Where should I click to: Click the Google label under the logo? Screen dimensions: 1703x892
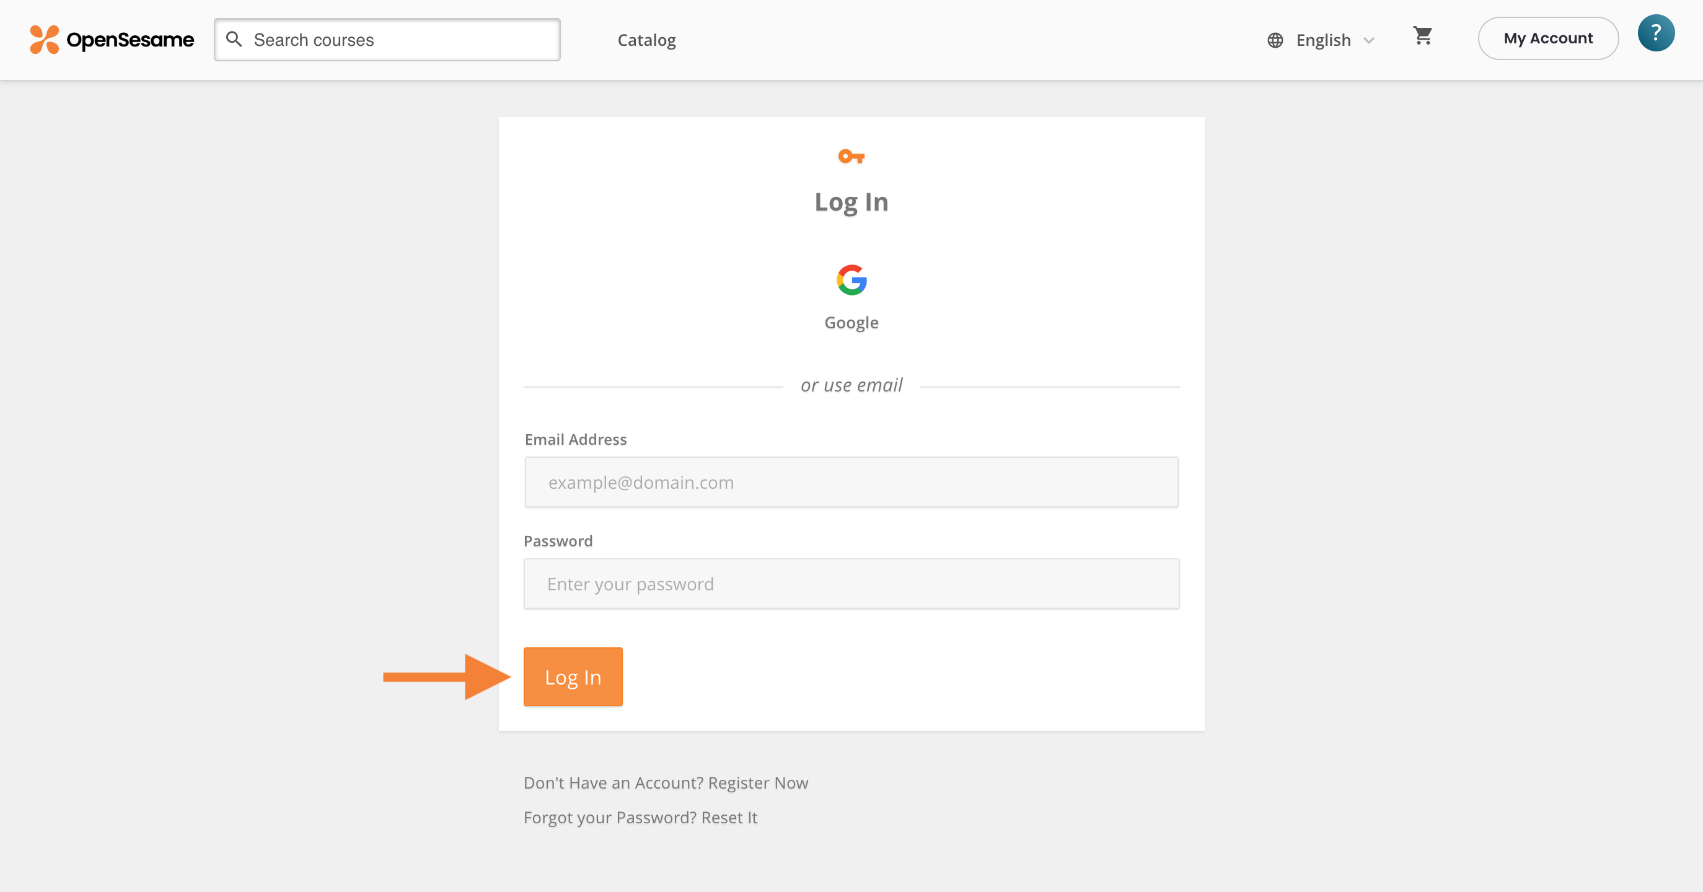tap(852, 323)
